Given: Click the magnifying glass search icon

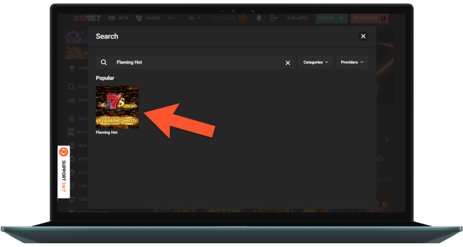Looking at the screenshot, I should 104,62.
